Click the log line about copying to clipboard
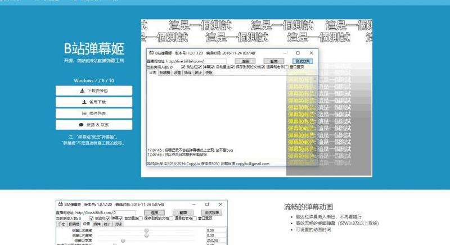Screen dimensions: 450x245 tap(177, 155)
